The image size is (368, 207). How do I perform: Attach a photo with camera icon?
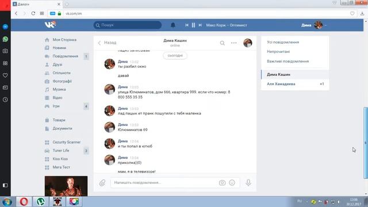click(222, 183)
